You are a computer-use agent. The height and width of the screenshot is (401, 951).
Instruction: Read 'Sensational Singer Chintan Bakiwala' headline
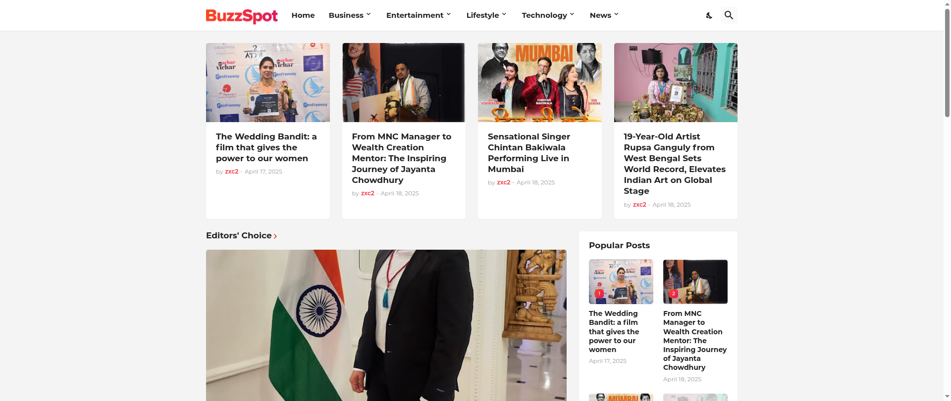tap(529, 153)
